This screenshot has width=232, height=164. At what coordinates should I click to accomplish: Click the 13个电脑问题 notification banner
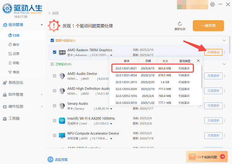pyautogui.click(x=206, y=156)
